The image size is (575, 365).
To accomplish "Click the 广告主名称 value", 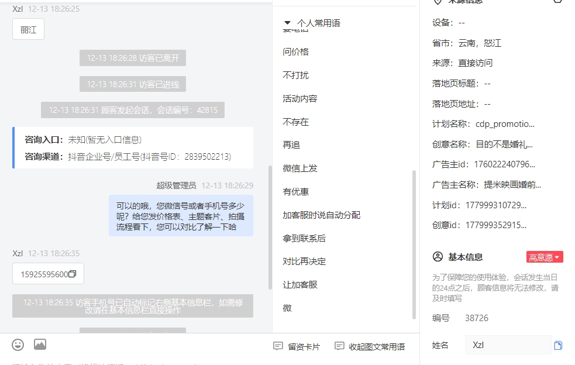I will (x=512, y=184).
